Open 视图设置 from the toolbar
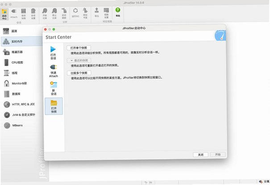Viewport: 270px width, 185px height. point(106,13)
